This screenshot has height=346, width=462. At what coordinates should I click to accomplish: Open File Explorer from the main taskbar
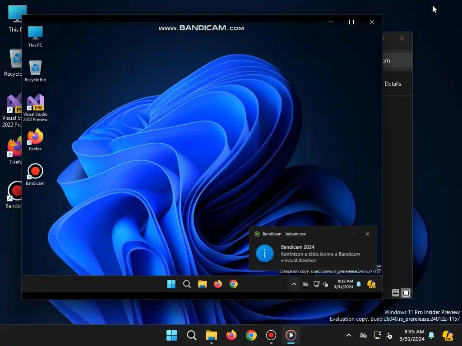point(211,335)
